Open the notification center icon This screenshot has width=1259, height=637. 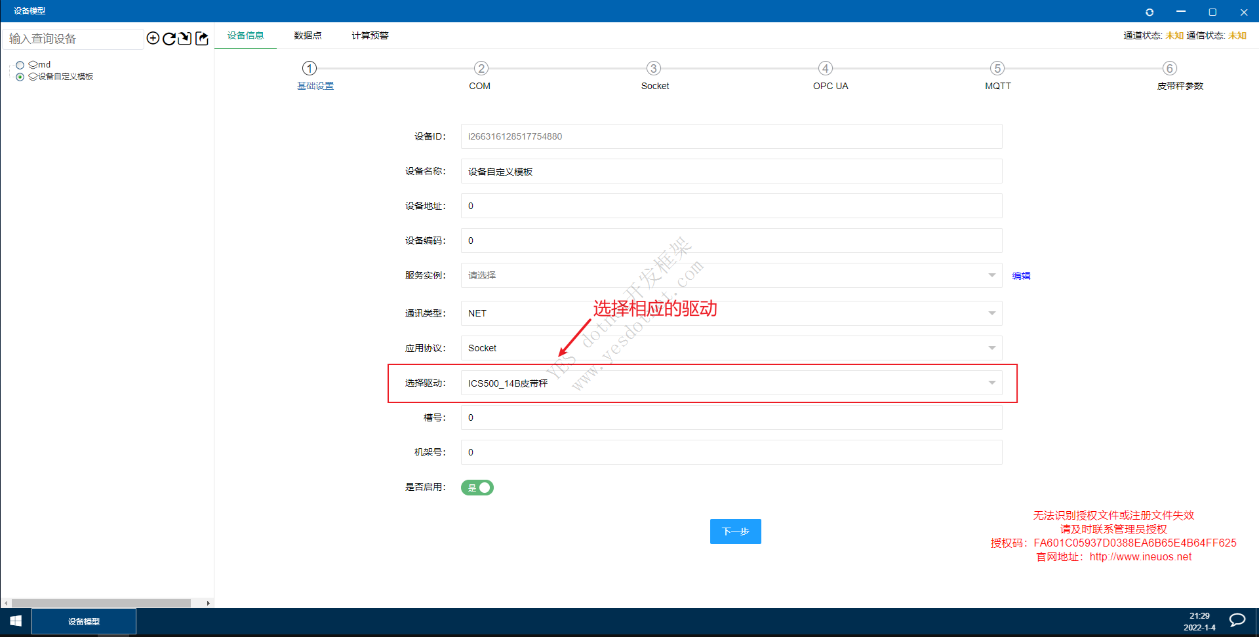pyautogui.click(x=1237, y=621)
